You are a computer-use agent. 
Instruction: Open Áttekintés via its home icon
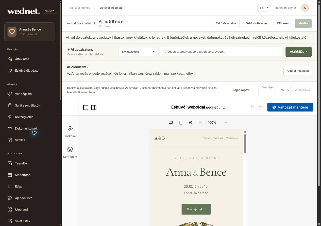coord(10,59)
